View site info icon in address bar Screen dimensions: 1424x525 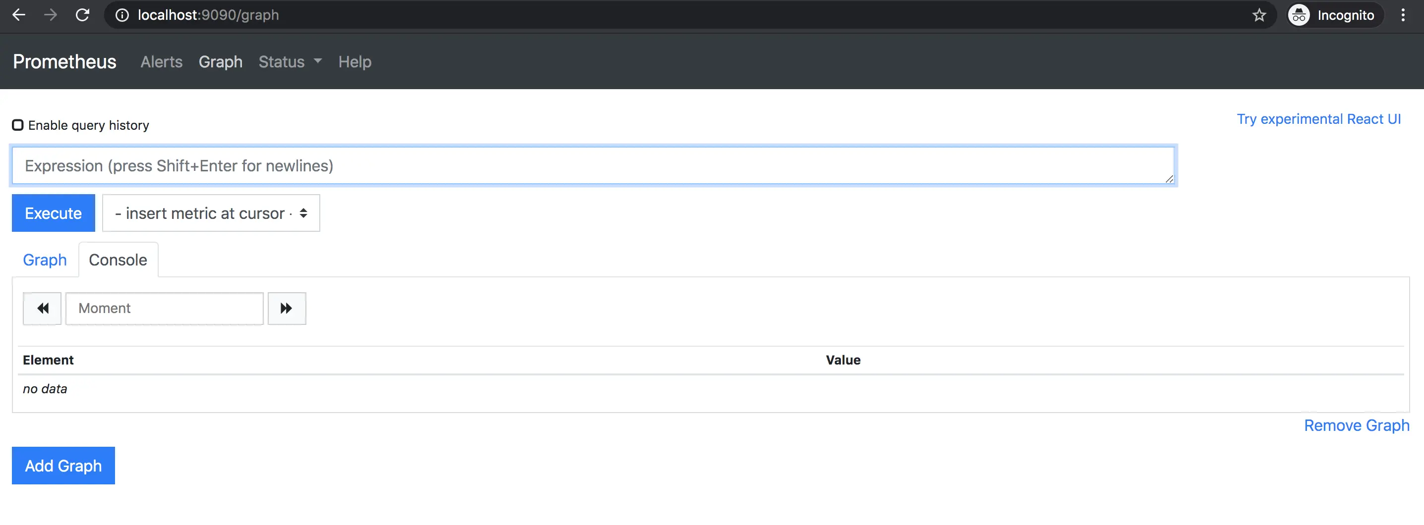(121, 15)
